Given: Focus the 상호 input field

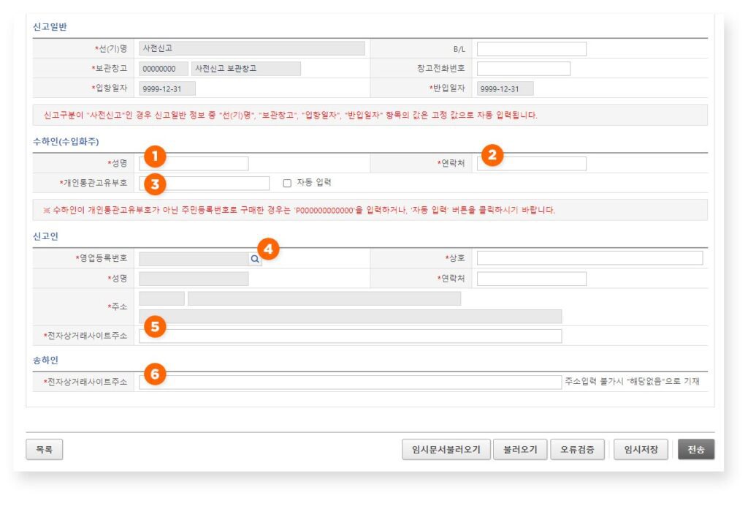Looking at the screenshot, I should pos(589,258).
